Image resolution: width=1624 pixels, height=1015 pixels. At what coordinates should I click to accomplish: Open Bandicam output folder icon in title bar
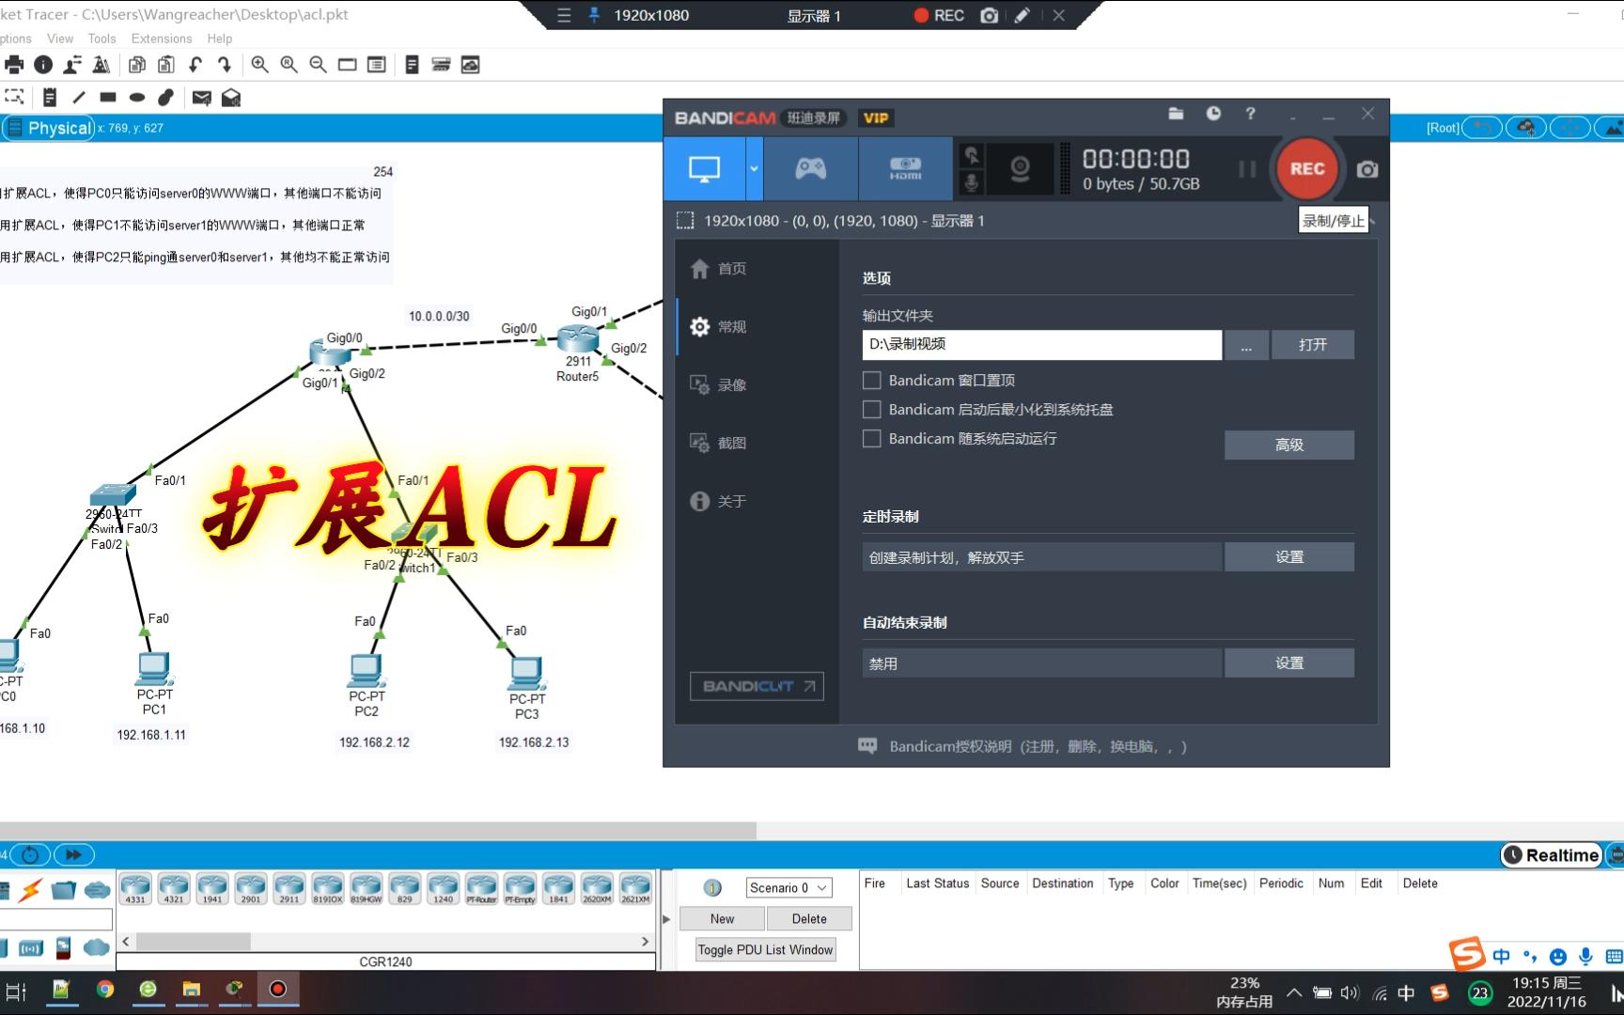(1176, 114)
